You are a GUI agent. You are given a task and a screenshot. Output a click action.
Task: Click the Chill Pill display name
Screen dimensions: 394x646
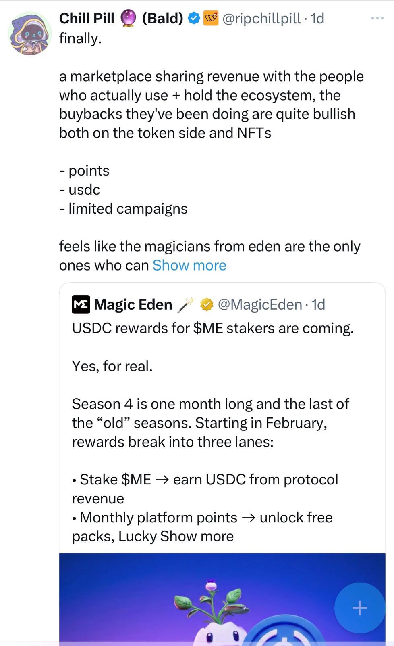tap(87, 18)
